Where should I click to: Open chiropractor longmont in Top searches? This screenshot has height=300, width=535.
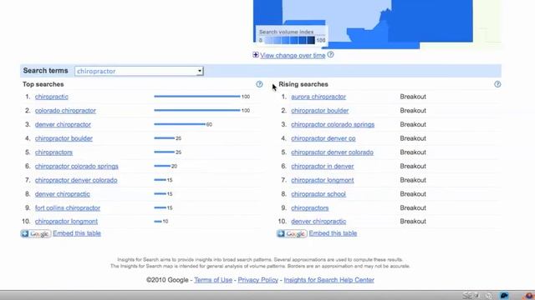66,222
